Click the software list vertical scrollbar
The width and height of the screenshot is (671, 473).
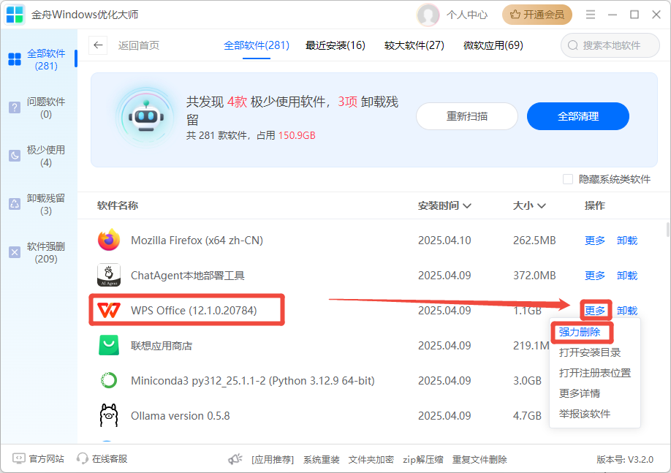tap(667, 230)
